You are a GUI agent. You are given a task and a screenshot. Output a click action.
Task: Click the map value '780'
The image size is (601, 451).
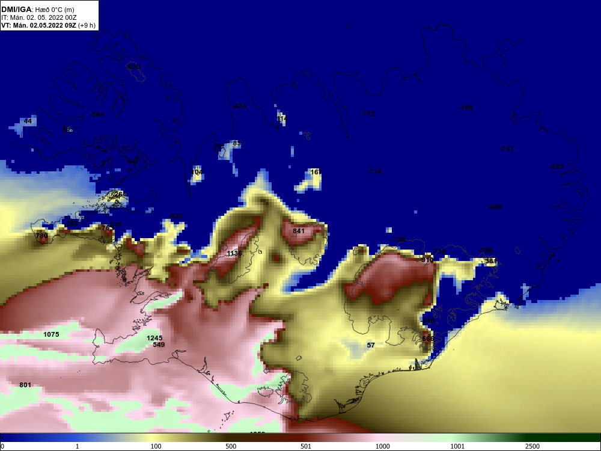coord(41,236)
